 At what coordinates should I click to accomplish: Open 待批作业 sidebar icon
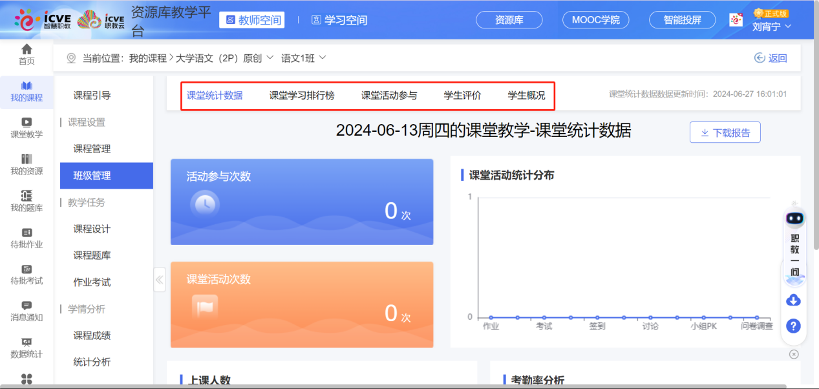27,233
